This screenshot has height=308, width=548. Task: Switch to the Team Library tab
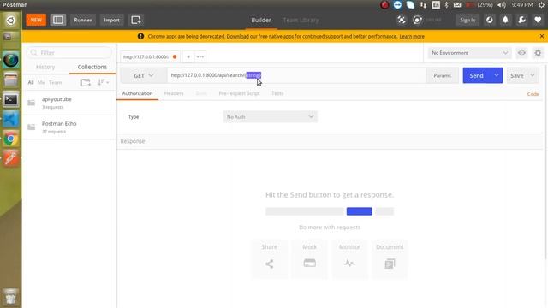coord(301,20)
